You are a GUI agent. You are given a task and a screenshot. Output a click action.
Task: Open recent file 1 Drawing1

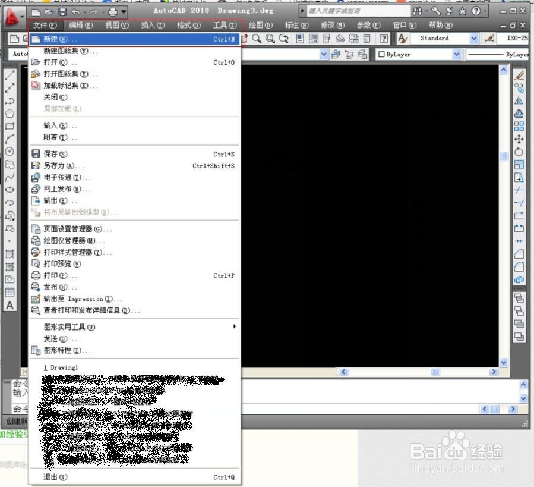click(134, 367)
